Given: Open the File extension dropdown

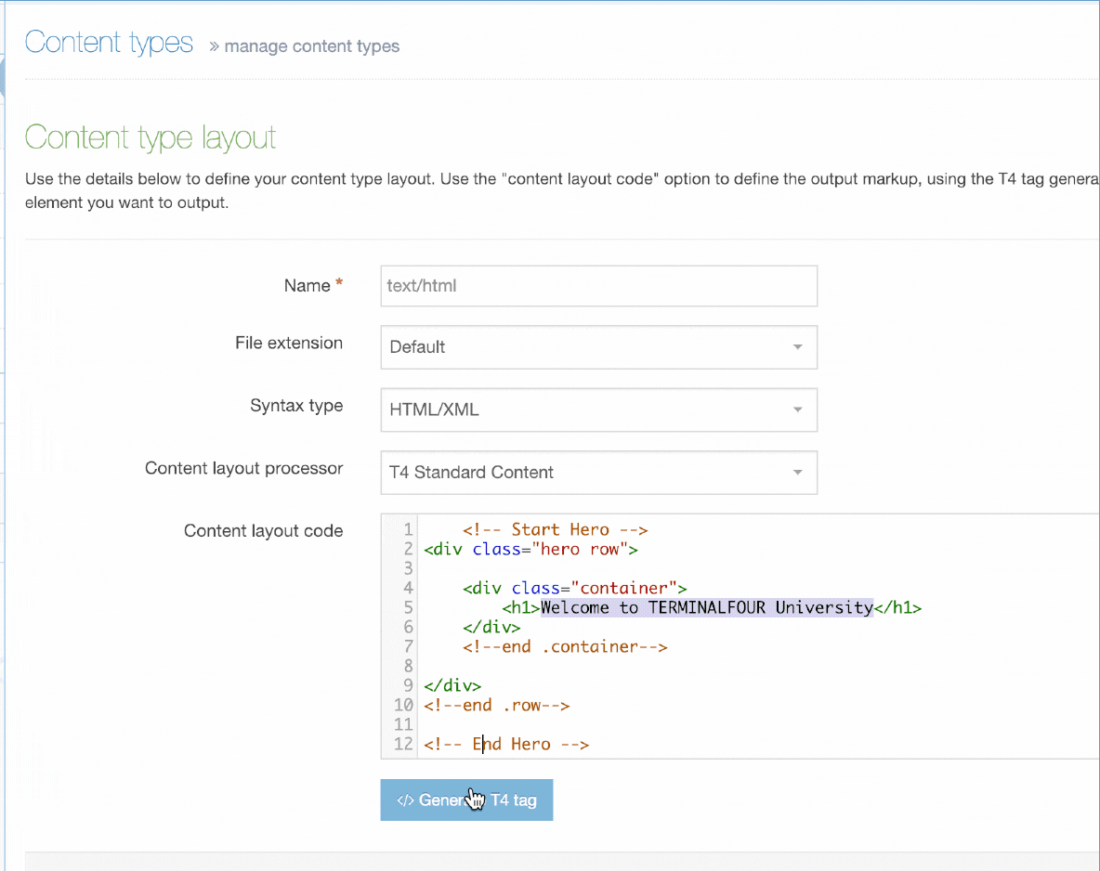Looking at the screenshot, I should point(598,346).
